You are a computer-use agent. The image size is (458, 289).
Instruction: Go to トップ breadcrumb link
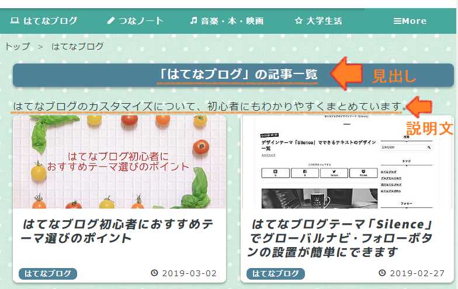[x=18, y=47]
